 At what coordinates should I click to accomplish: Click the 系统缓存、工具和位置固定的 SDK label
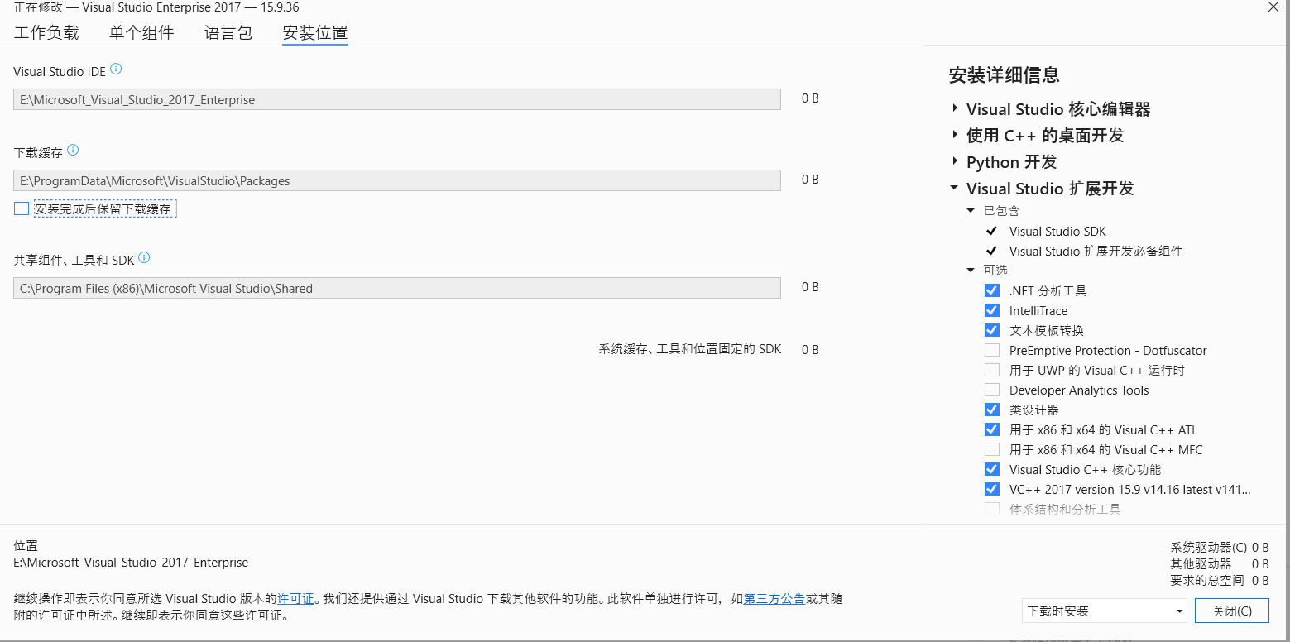pos(690,349)
